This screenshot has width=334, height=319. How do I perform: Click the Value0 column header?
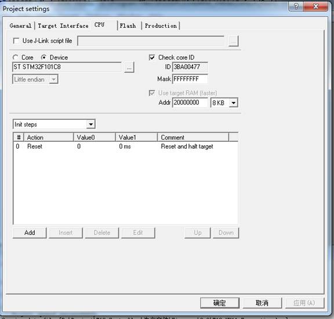tap(95, 137)
